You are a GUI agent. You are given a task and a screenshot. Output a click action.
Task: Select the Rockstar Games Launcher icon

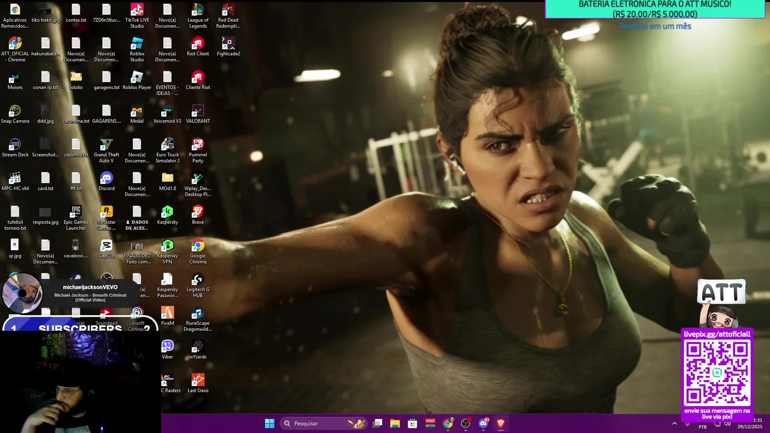pos(106,218)
